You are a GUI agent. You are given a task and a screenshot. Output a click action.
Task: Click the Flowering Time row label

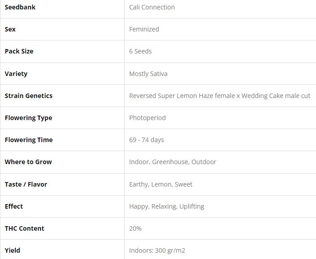pos(29,140)
